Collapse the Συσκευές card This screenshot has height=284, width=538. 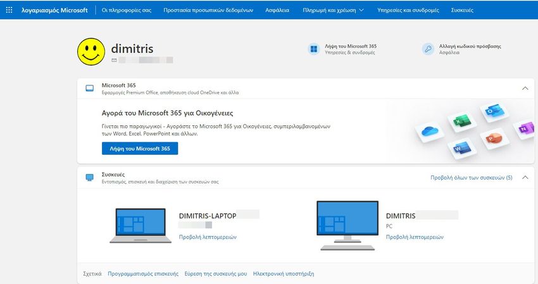pyautogui.click(x=525, y=177)
